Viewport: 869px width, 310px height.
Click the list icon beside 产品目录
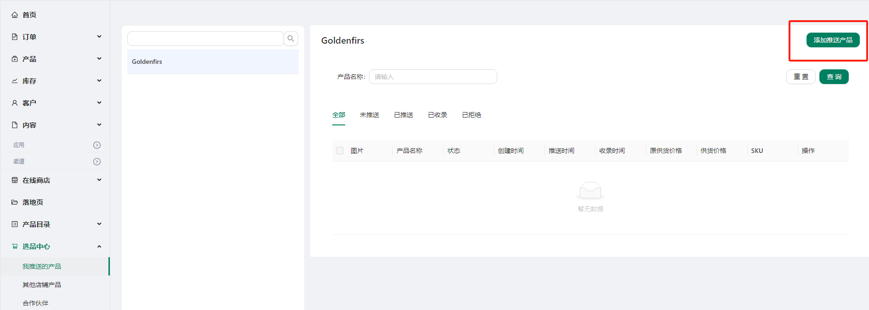point(15,224)
